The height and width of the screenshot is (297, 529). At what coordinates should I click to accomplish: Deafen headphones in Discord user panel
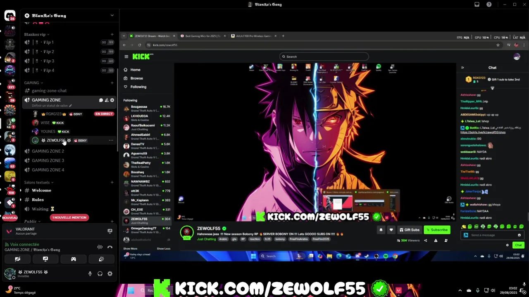(100, 273)
